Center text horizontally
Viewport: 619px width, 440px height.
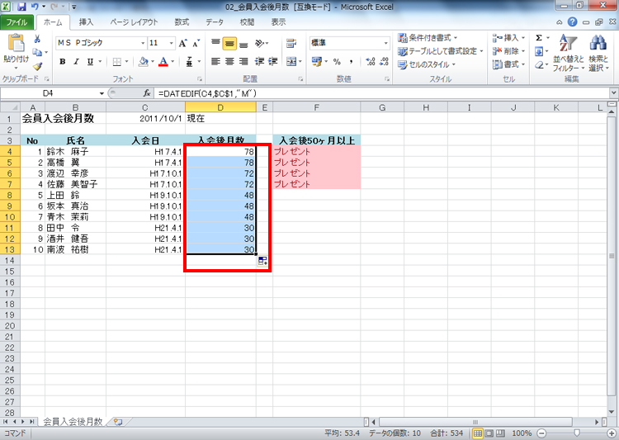click(x=229, y=62)
